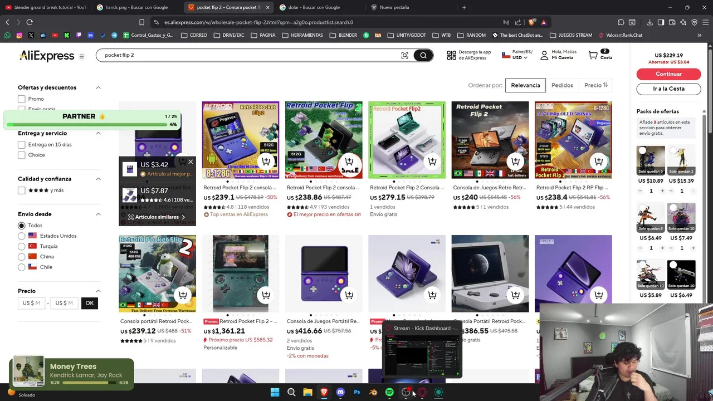
Task: Collapse Calidad y confianza section
Action: (98, 179)
